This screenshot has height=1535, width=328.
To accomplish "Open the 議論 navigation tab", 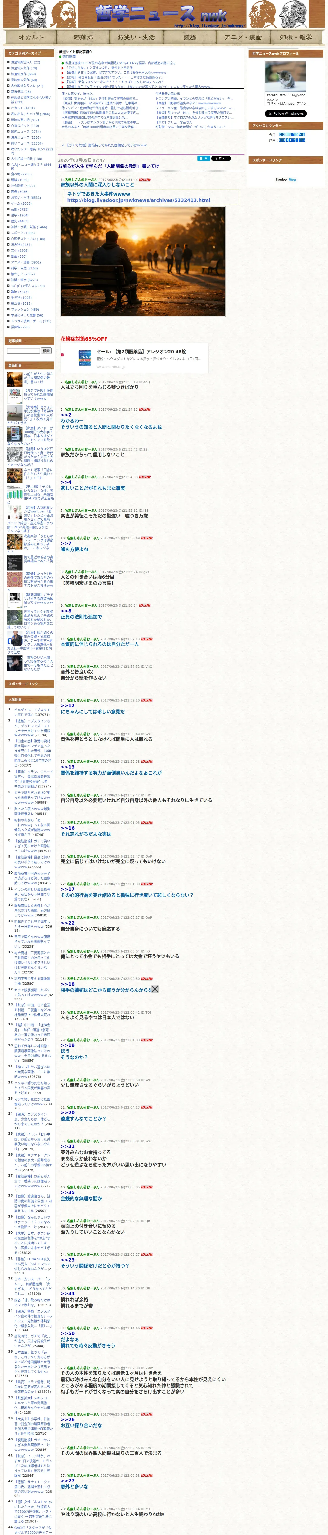I will click(x=189, y=37).
